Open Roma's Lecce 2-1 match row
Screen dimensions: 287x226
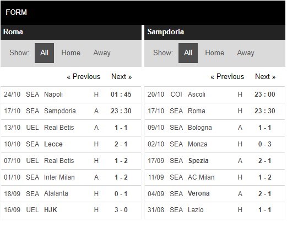coord(71,144)
